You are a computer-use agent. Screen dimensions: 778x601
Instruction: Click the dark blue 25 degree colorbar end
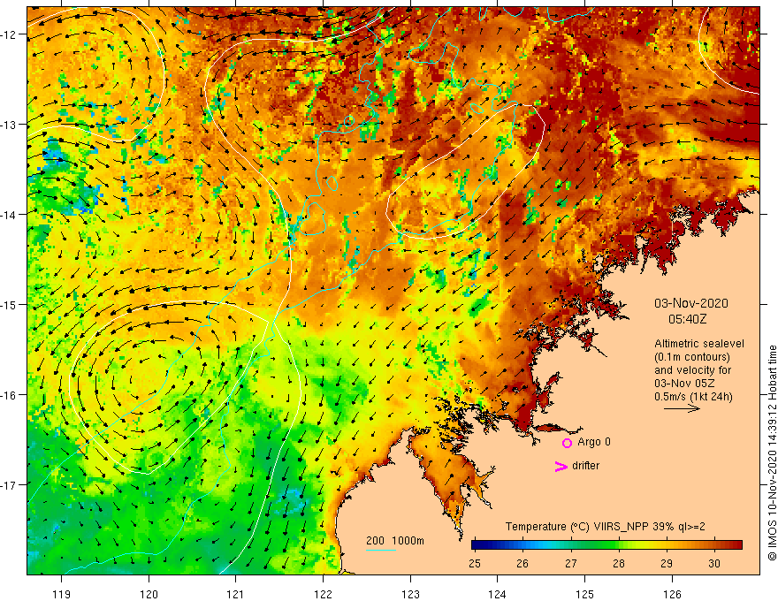(477, 545)
